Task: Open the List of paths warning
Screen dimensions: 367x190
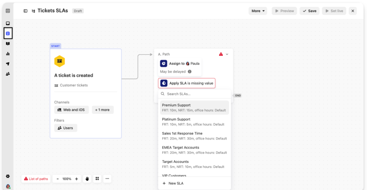Action: pyautogui.click(x=36, y=179)
